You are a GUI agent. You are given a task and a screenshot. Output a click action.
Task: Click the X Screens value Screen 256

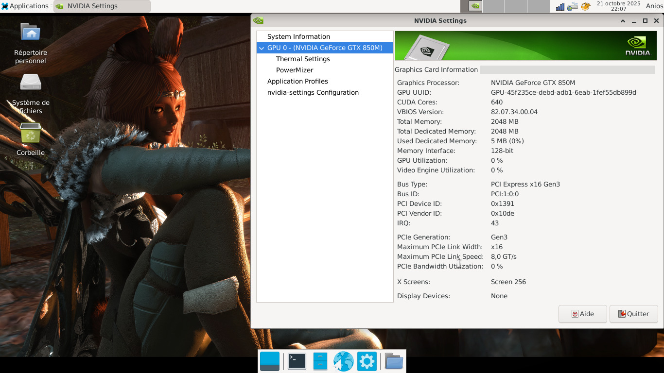pos(508,282)
